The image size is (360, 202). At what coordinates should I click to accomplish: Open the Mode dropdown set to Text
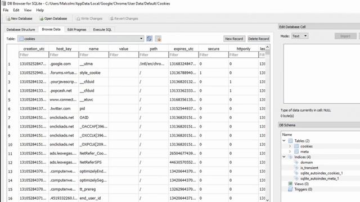(300, 36)
